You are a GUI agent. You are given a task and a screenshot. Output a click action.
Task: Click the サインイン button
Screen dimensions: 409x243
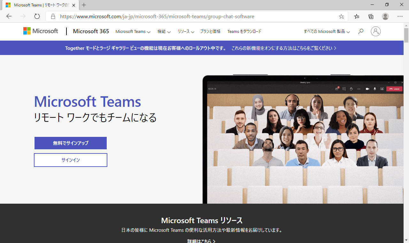tap(71, 160)
